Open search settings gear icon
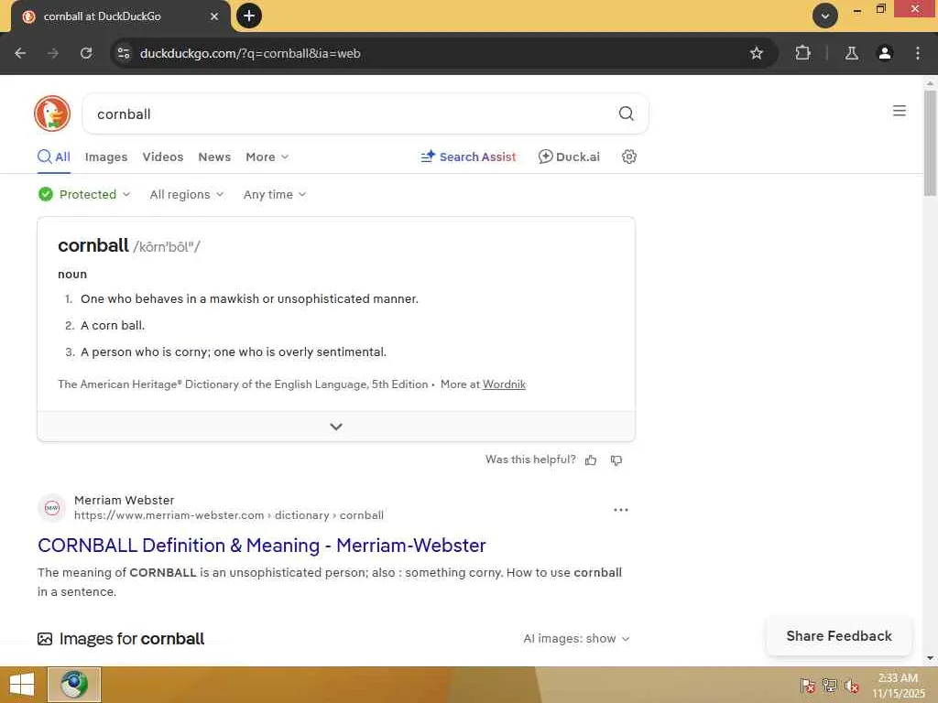 point(628,157)
